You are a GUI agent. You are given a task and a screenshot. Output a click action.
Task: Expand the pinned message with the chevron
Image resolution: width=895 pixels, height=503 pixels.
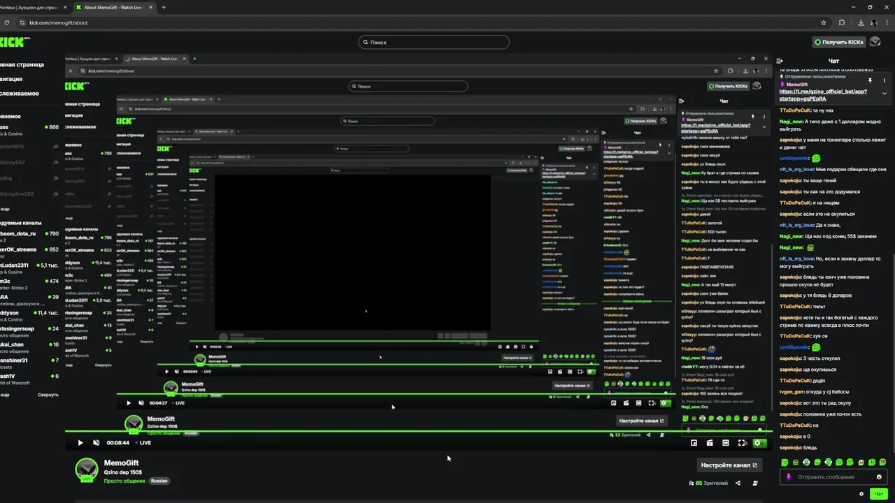click(x=885, y=93)
